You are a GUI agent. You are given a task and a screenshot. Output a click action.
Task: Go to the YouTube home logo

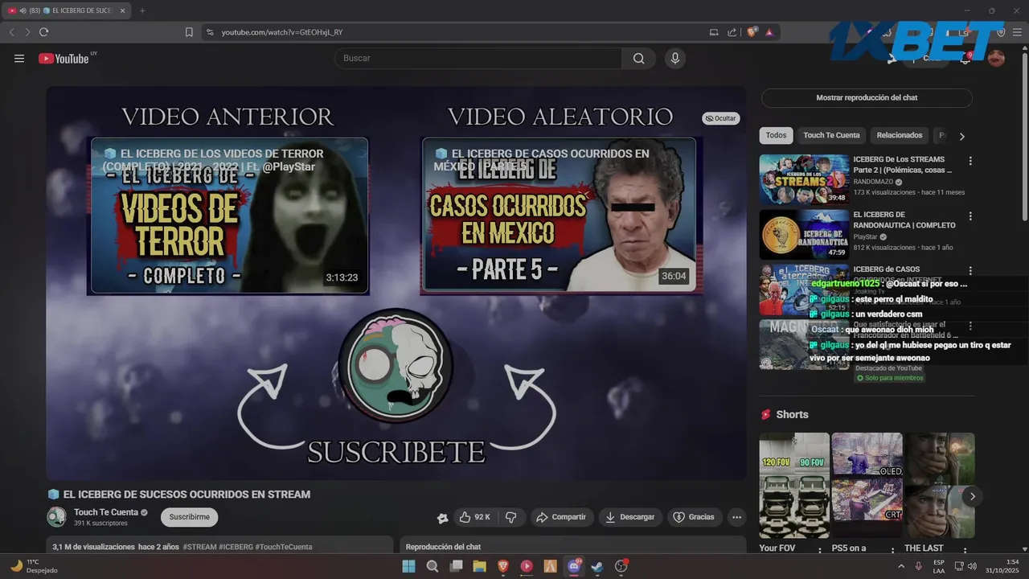tap(64, 58)
